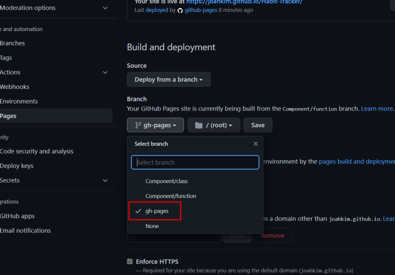Open the Pages sidebar item
395x275 pixels.
[56, 116]
